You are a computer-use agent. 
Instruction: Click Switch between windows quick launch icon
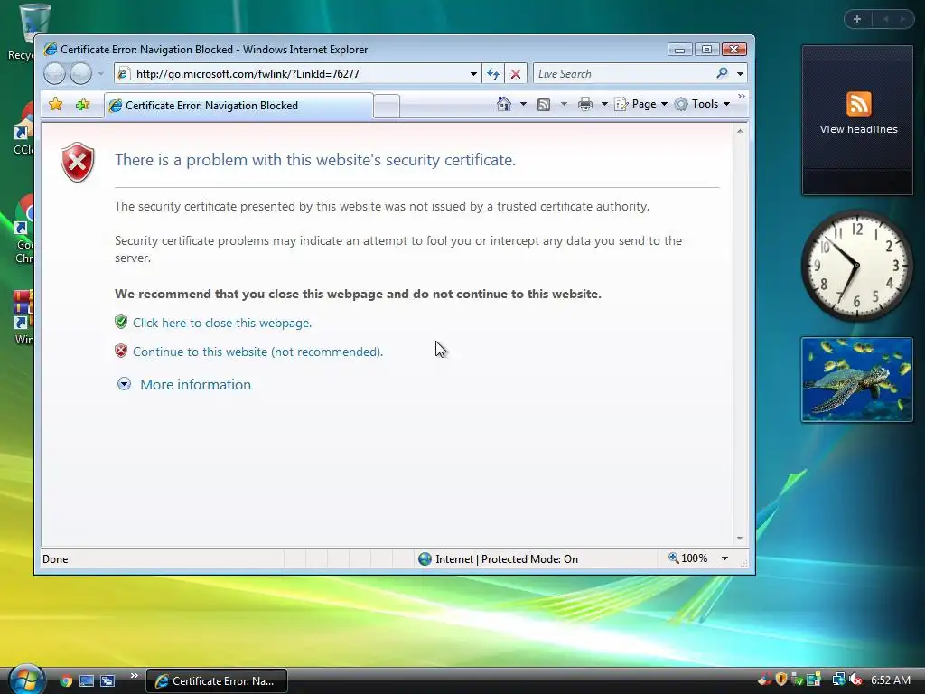coord(107,680)
